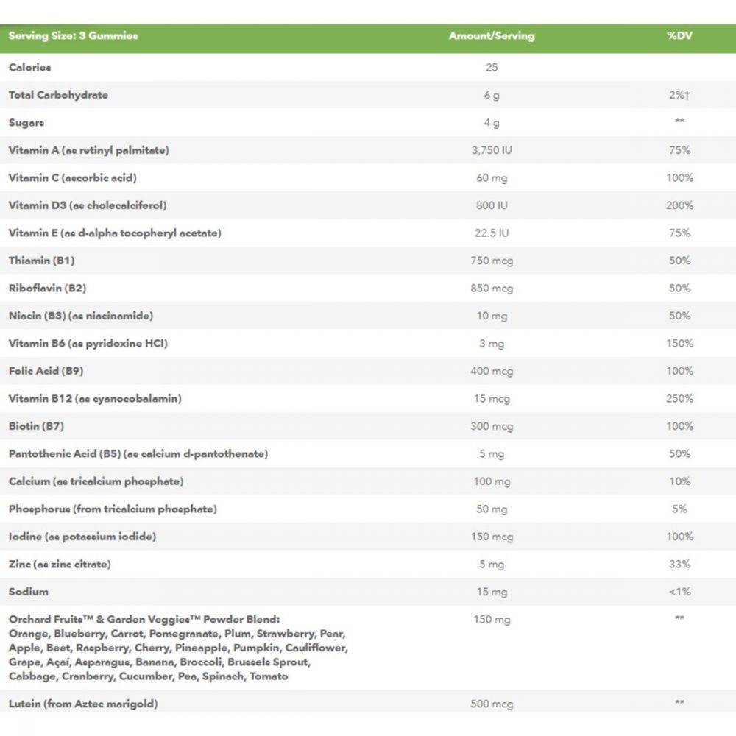Select the Niacin (B3) (as niacinamide) label
This screenshot has height=736, width=736.
tap(82, 316)
